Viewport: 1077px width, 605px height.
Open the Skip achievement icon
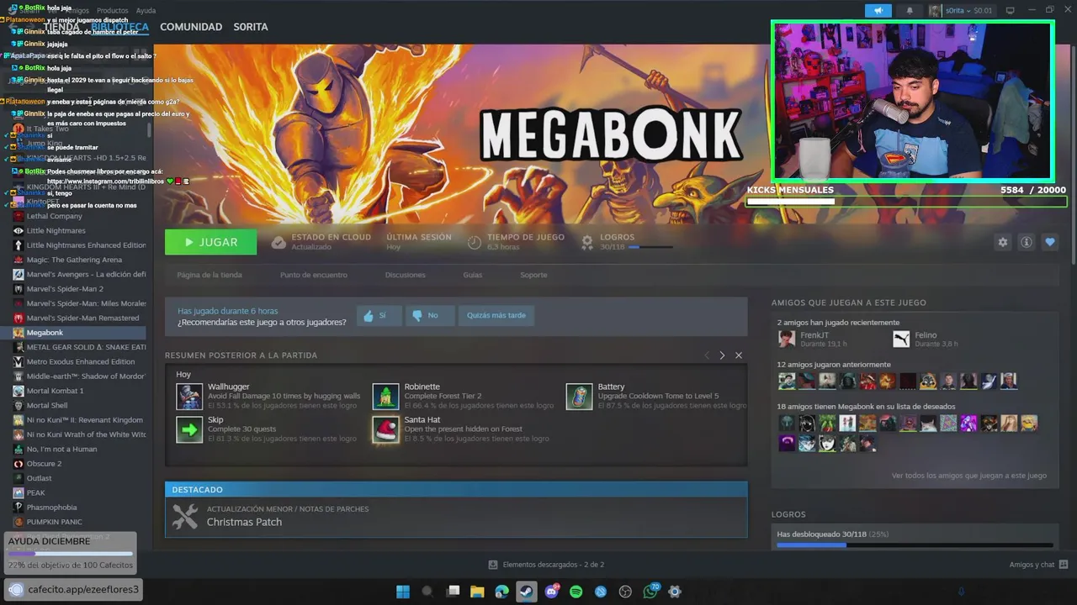coord(189,429)
